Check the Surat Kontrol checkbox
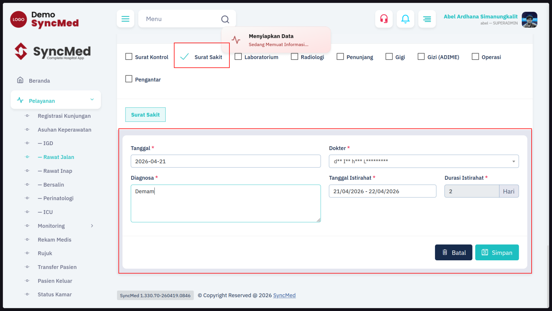This screenshot has height=311, width=552. 129,57
